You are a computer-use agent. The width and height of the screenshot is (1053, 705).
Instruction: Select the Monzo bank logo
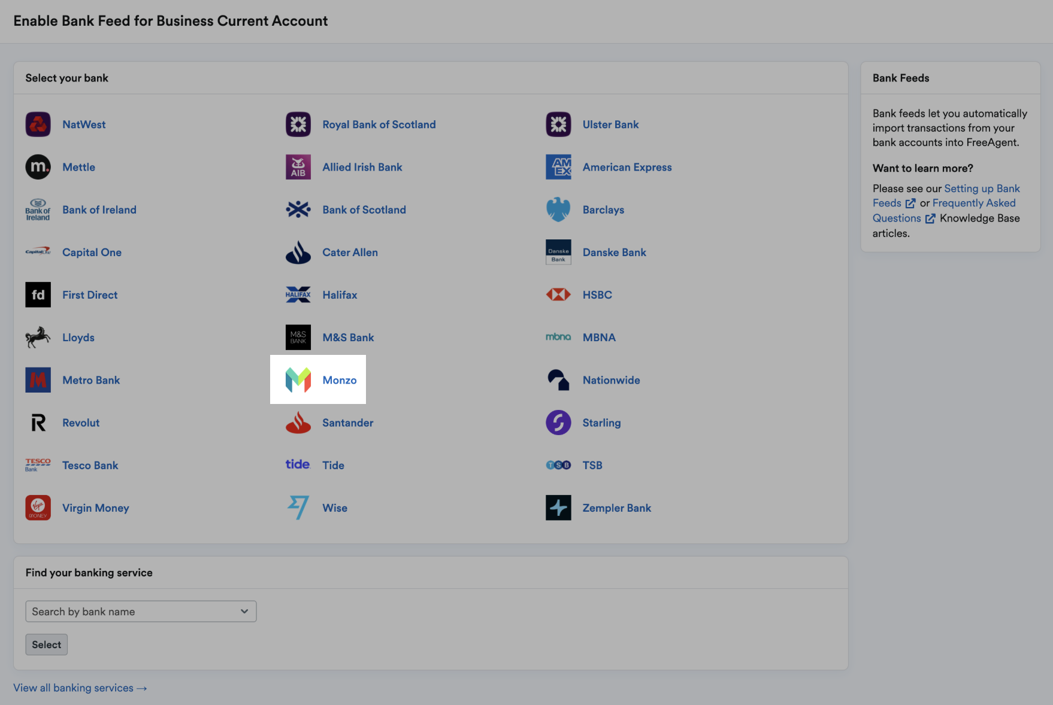click(x=298, y=379)
